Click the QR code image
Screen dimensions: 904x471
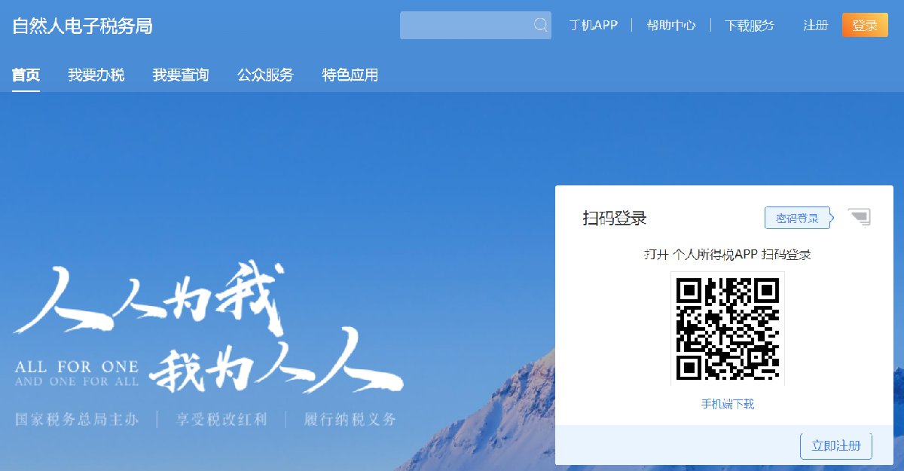[x=727, y=329]
